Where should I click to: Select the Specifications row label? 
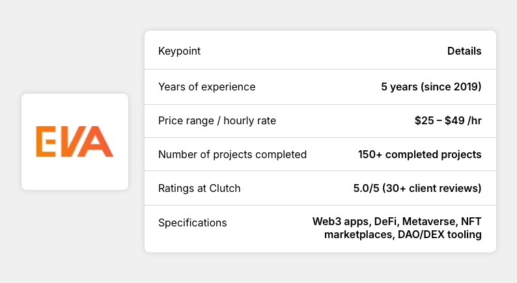[x=193, y=222]
